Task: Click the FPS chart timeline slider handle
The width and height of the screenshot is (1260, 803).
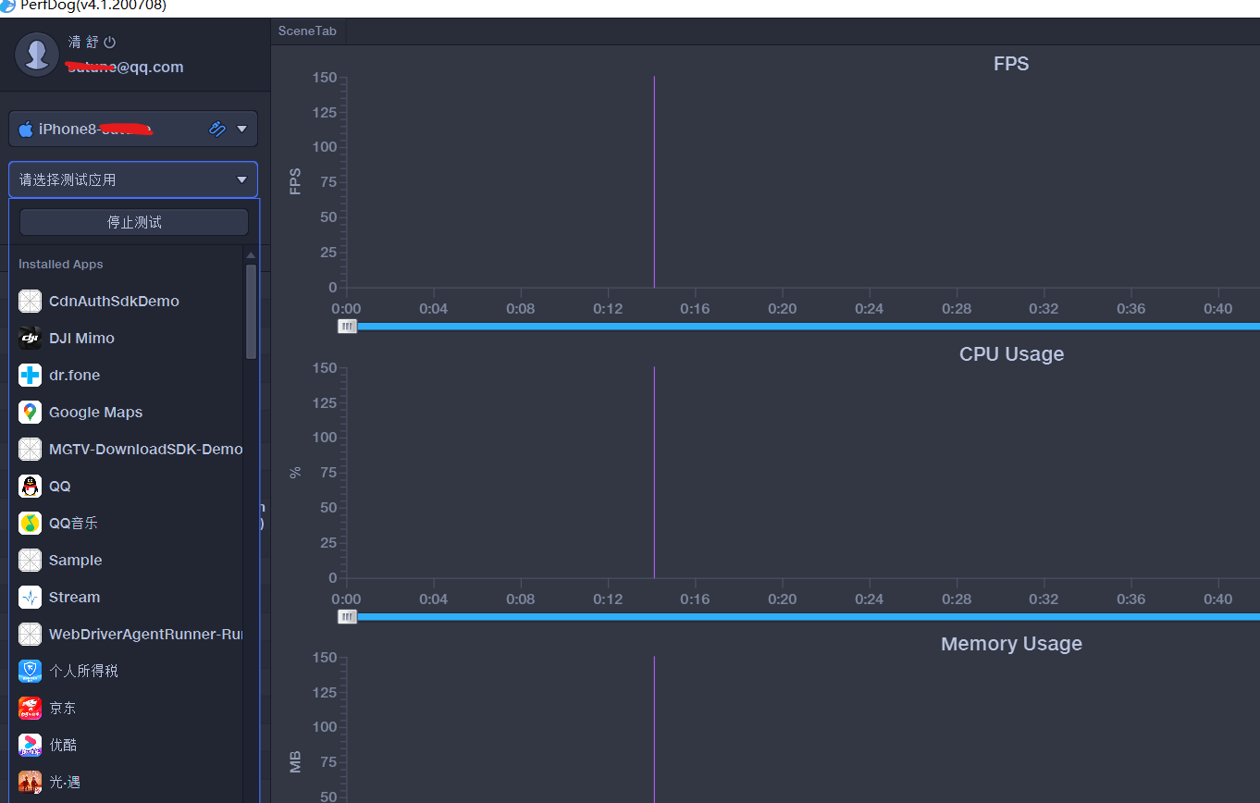Action: tap(347, 327)
